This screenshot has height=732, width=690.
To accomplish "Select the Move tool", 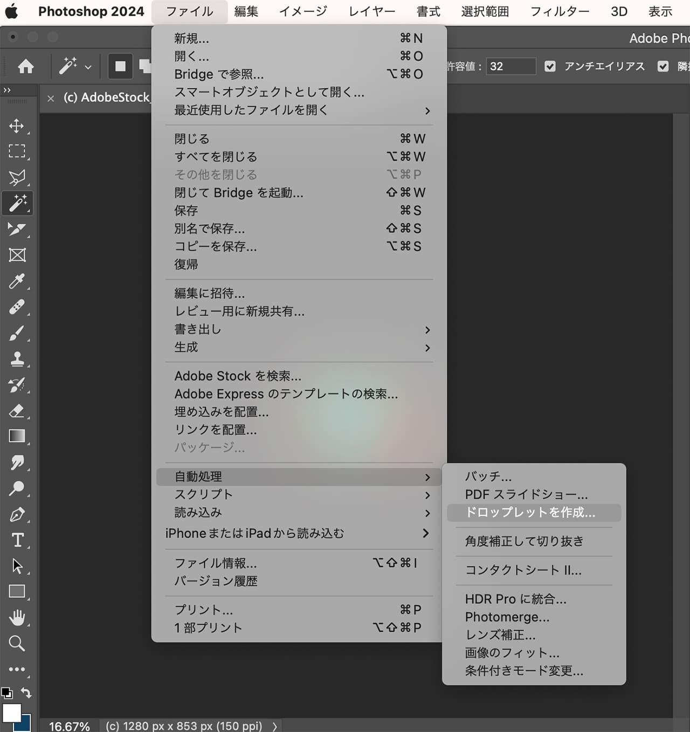I will coord(17,126).
